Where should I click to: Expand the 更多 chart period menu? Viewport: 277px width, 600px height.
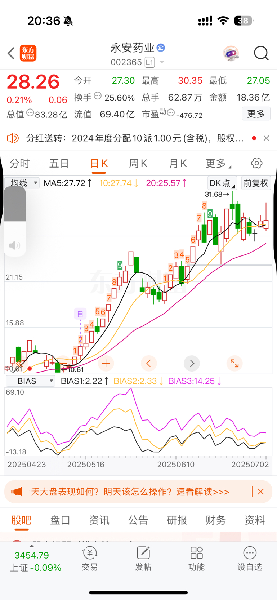click(x=218, y=164)
